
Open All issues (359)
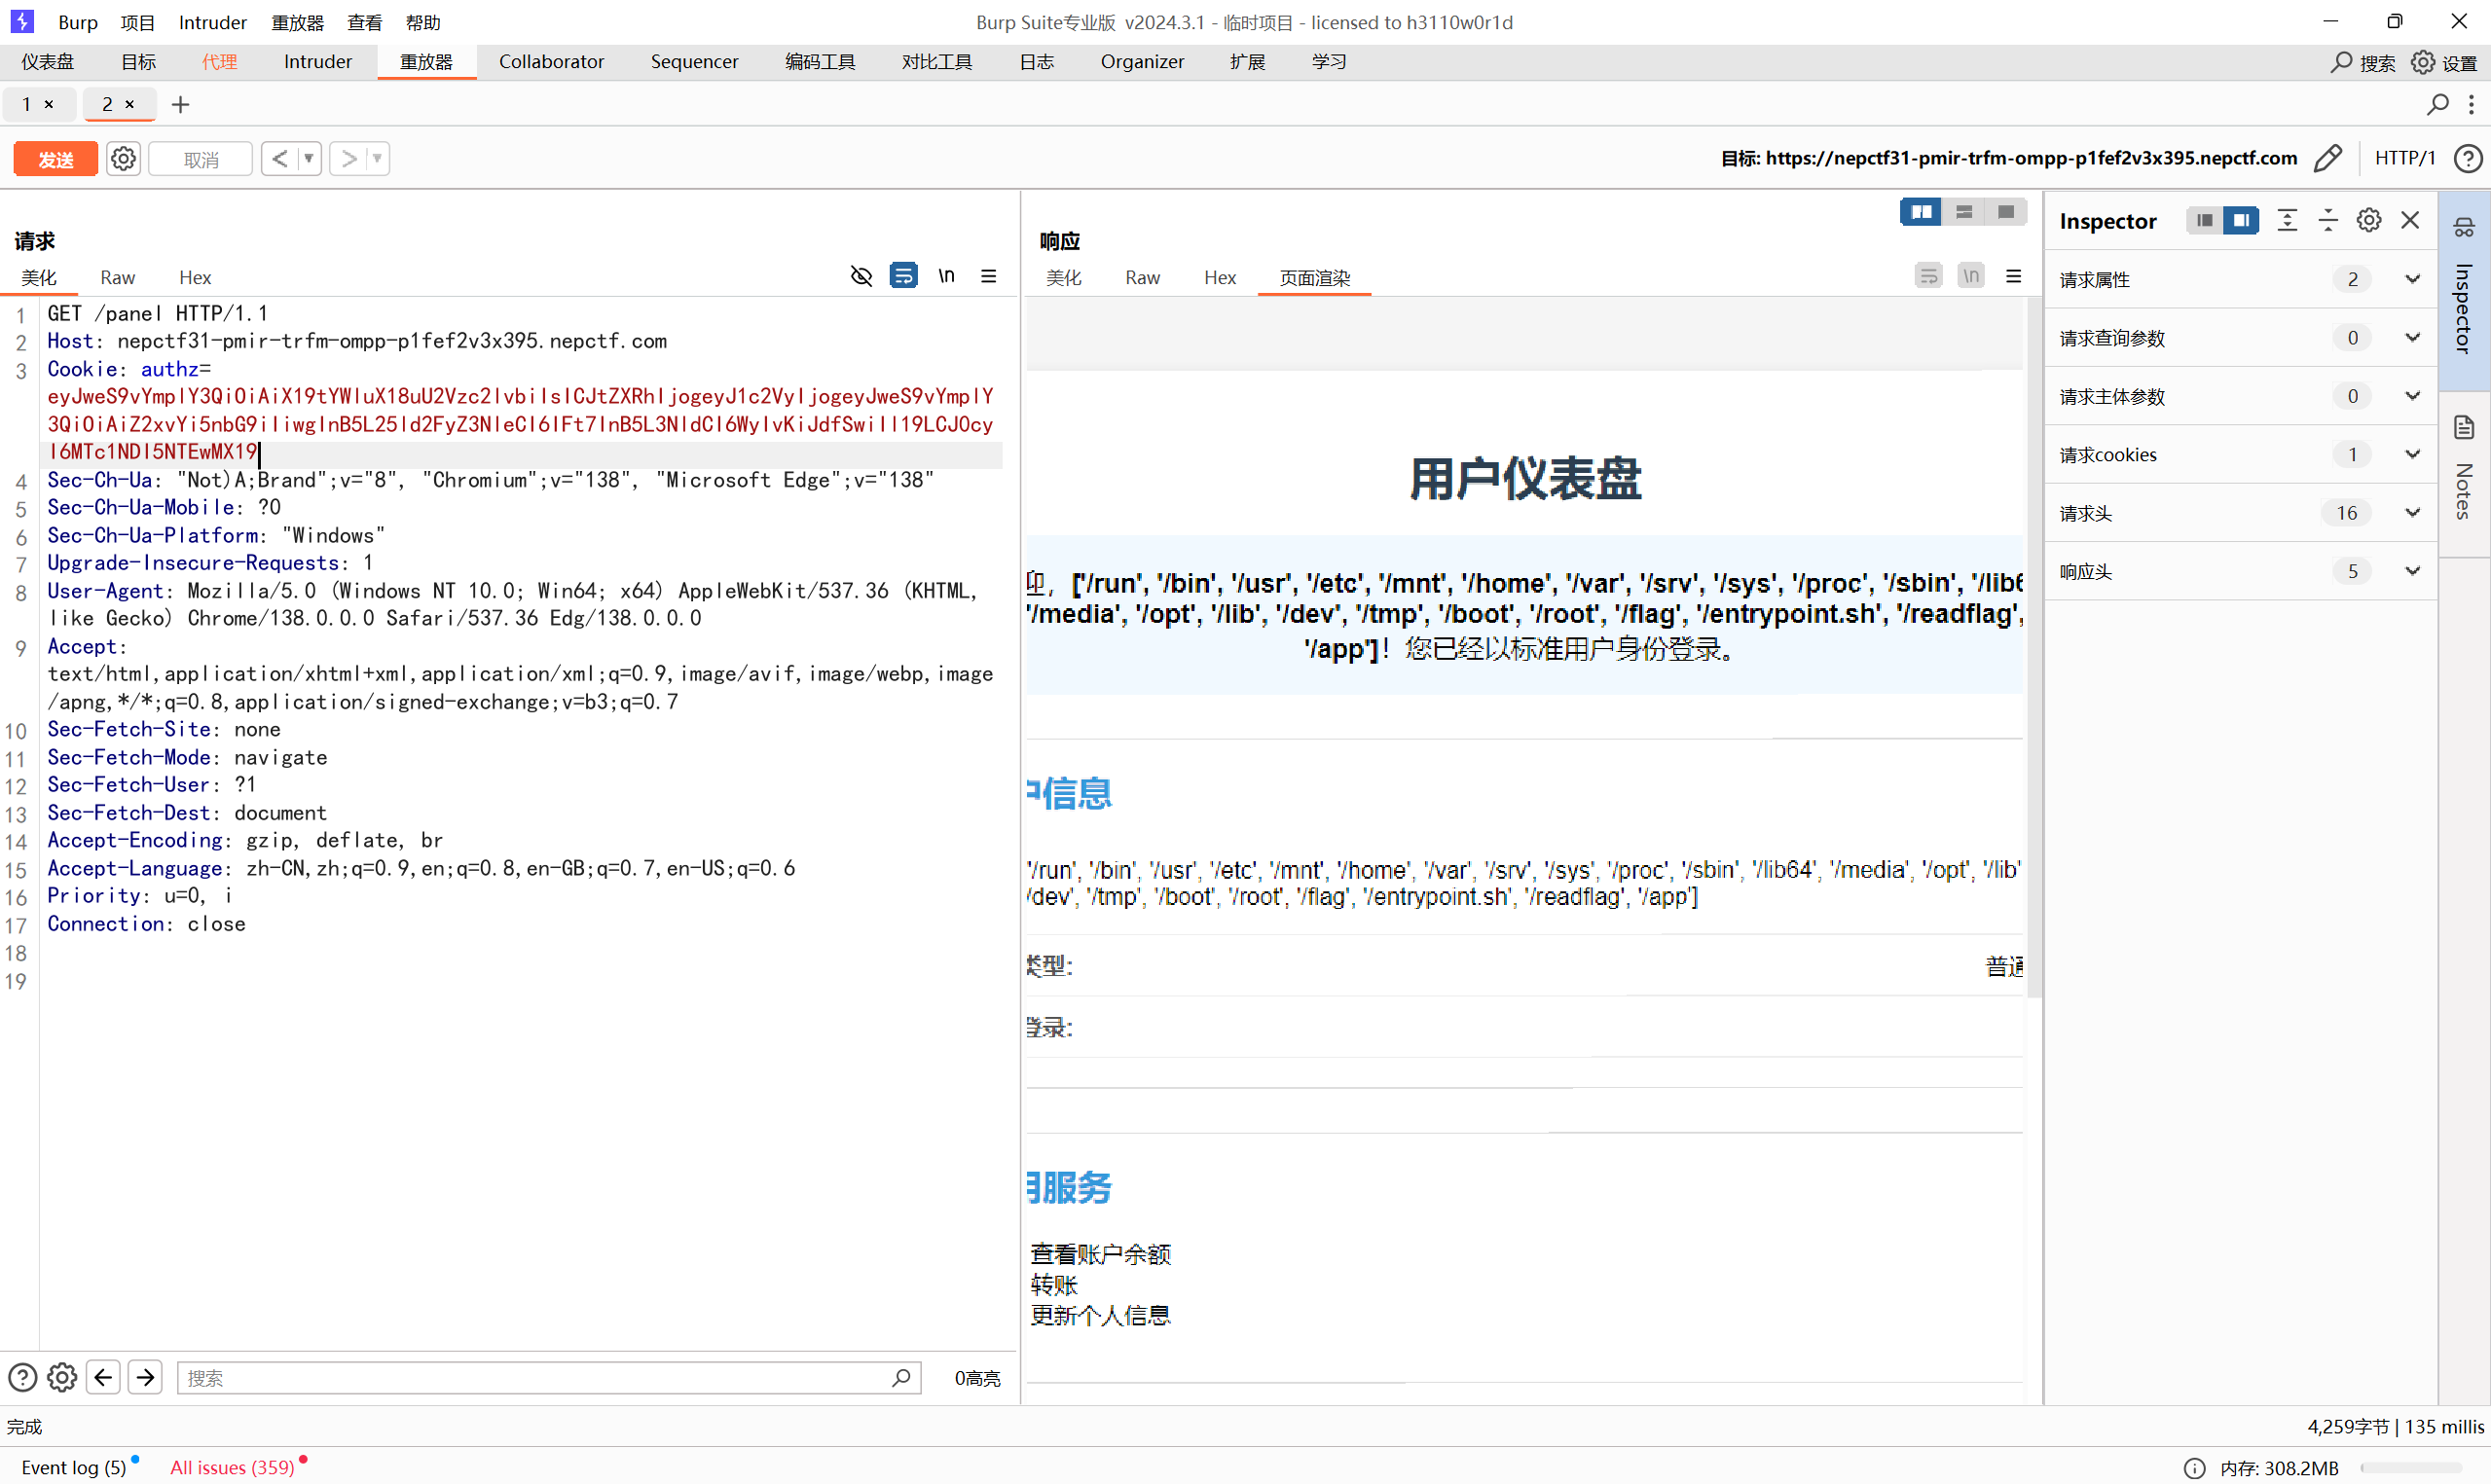232,1466
